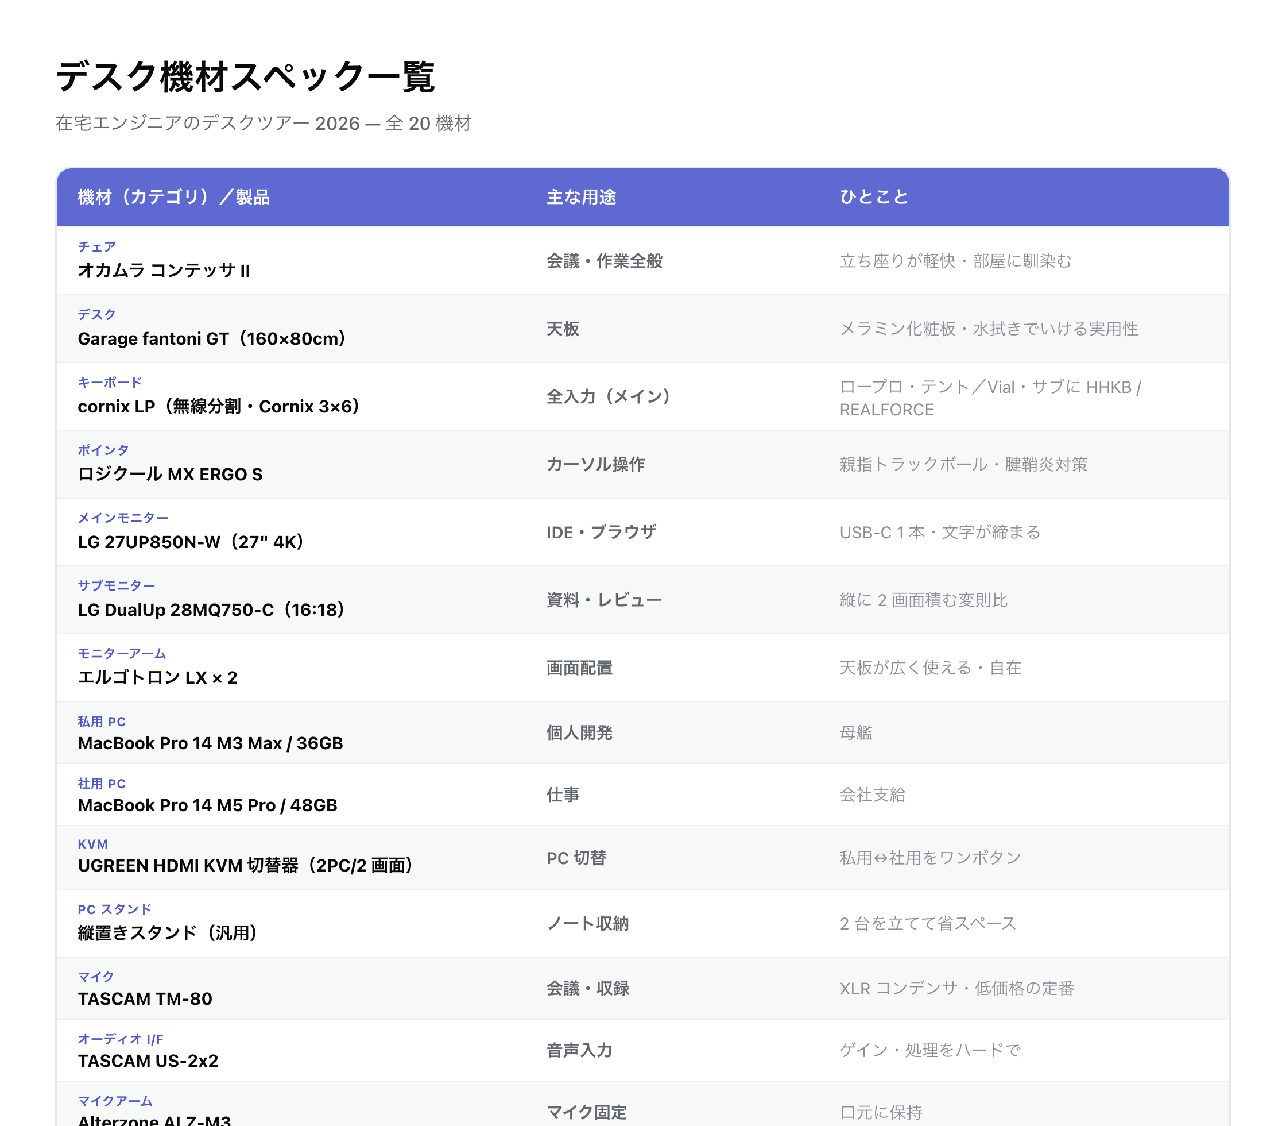Select TASCAM TM-80
1286x1126 pixels.
[x=145, y=999]
